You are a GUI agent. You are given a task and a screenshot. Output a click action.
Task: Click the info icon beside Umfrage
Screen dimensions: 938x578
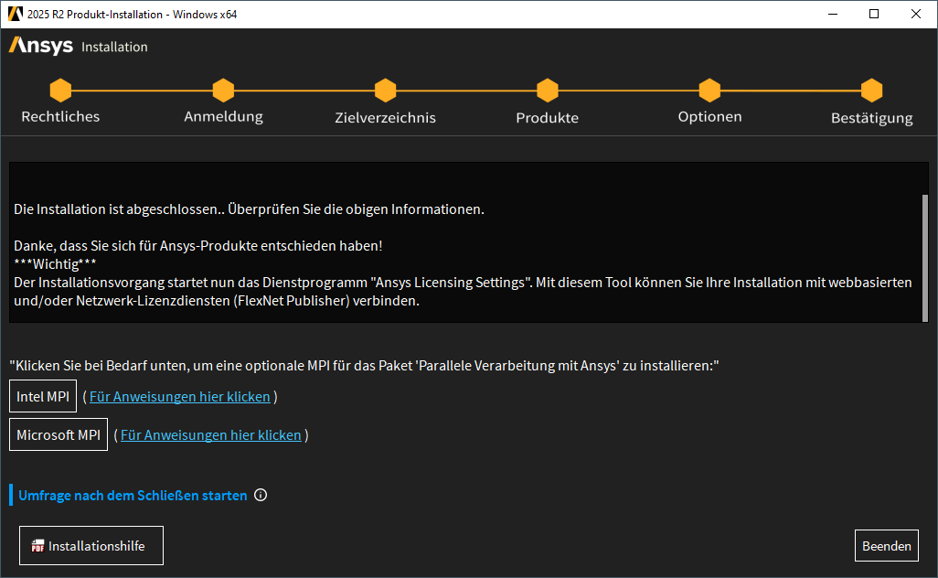(x=261, y=495)
